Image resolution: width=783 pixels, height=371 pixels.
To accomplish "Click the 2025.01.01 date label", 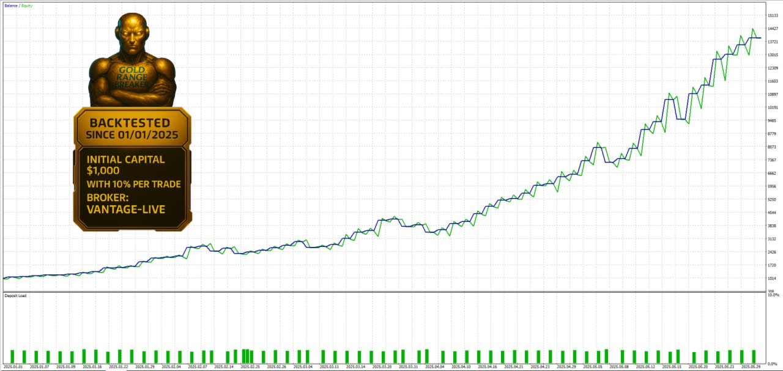I will click(x=13, y=367).
